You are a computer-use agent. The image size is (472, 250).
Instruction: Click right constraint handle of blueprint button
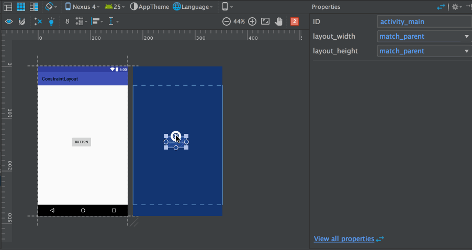(186, 142)
